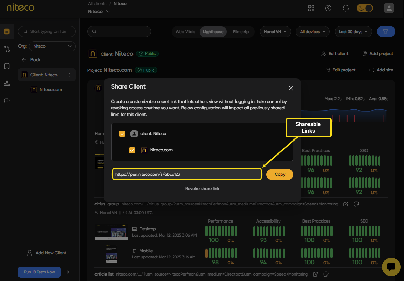Open the leaderboard sidebar icon
Screen dimensions: 404x281
tap(7, 83)
